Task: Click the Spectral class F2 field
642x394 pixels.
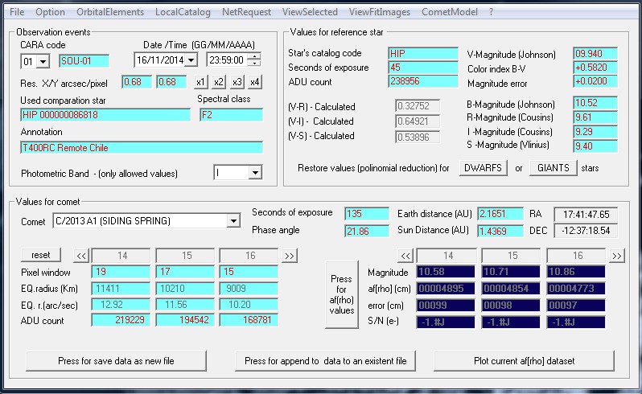Action: pyautogui.click(x=231, y=114)
